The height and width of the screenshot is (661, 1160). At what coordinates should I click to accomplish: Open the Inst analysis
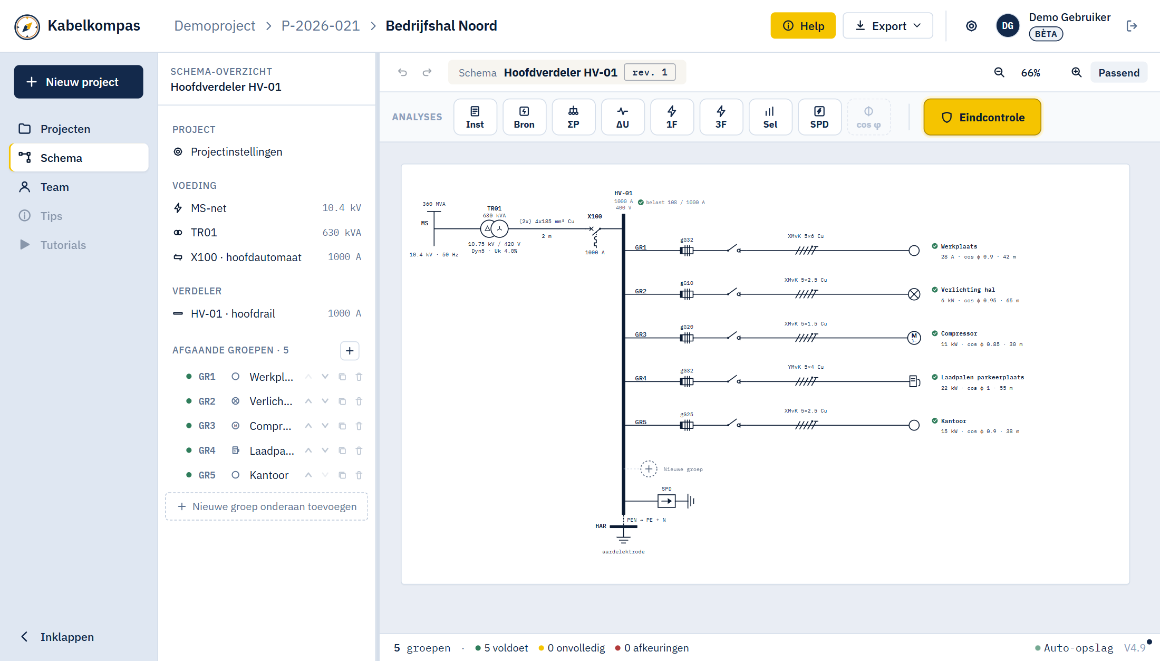point(475,117)
